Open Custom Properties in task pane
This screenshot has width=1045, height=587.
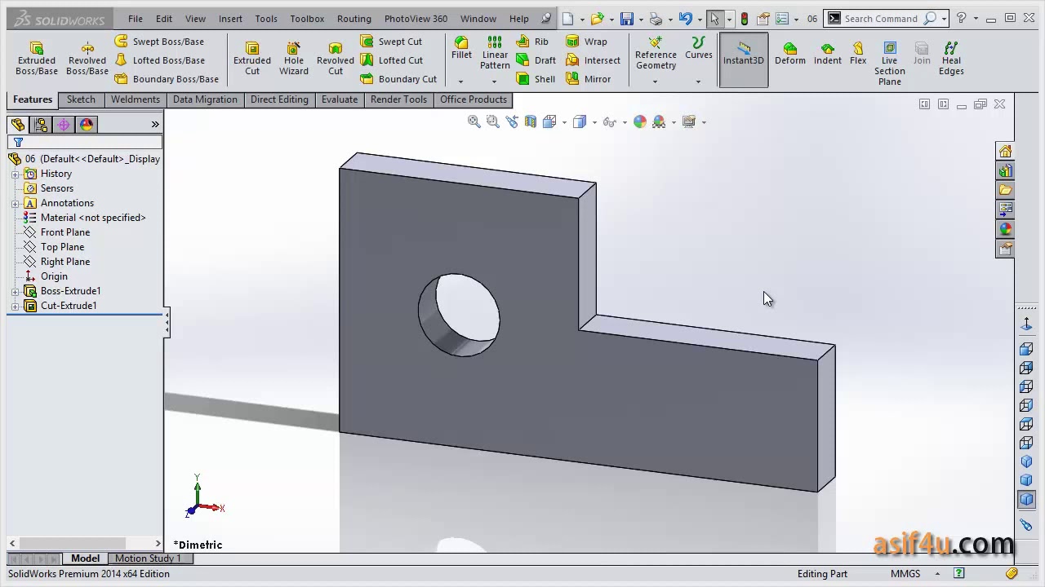coord(1006,249)
